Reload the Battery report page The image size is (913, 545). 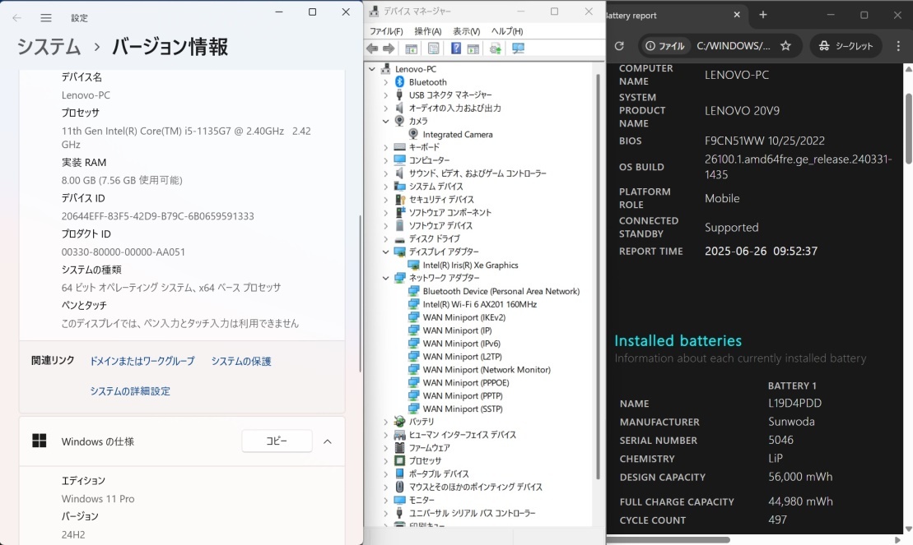(x=619, y=46)
